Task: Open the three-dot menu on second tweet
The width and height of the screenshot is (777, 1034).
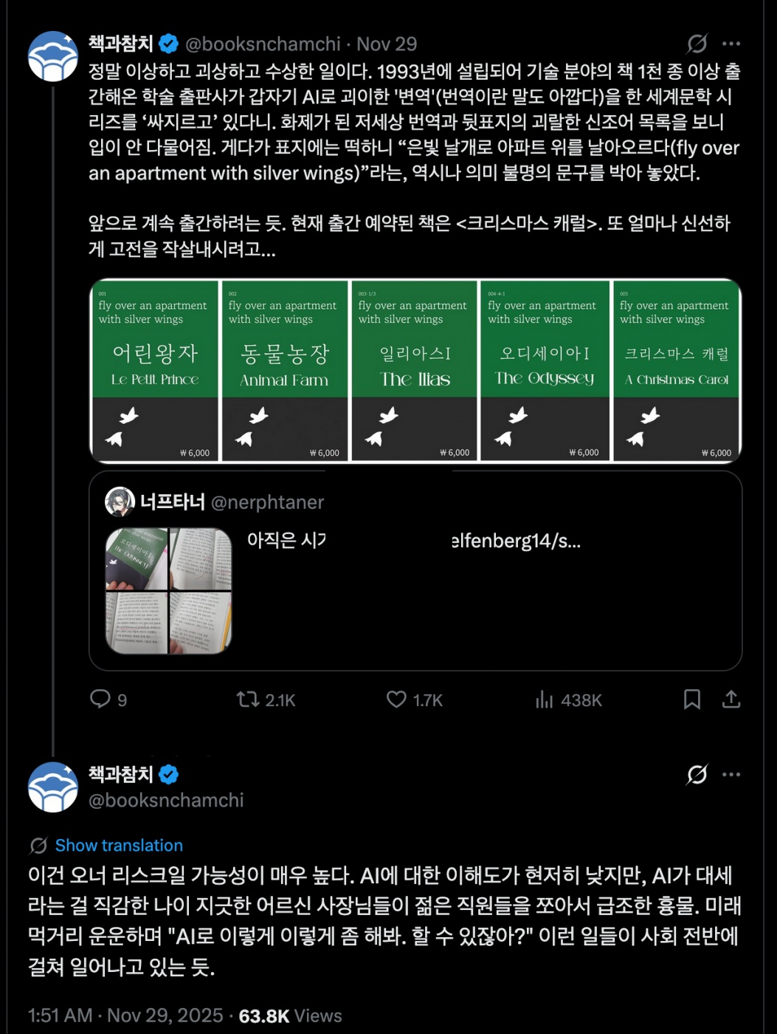Action: click(x=731, y=774)
